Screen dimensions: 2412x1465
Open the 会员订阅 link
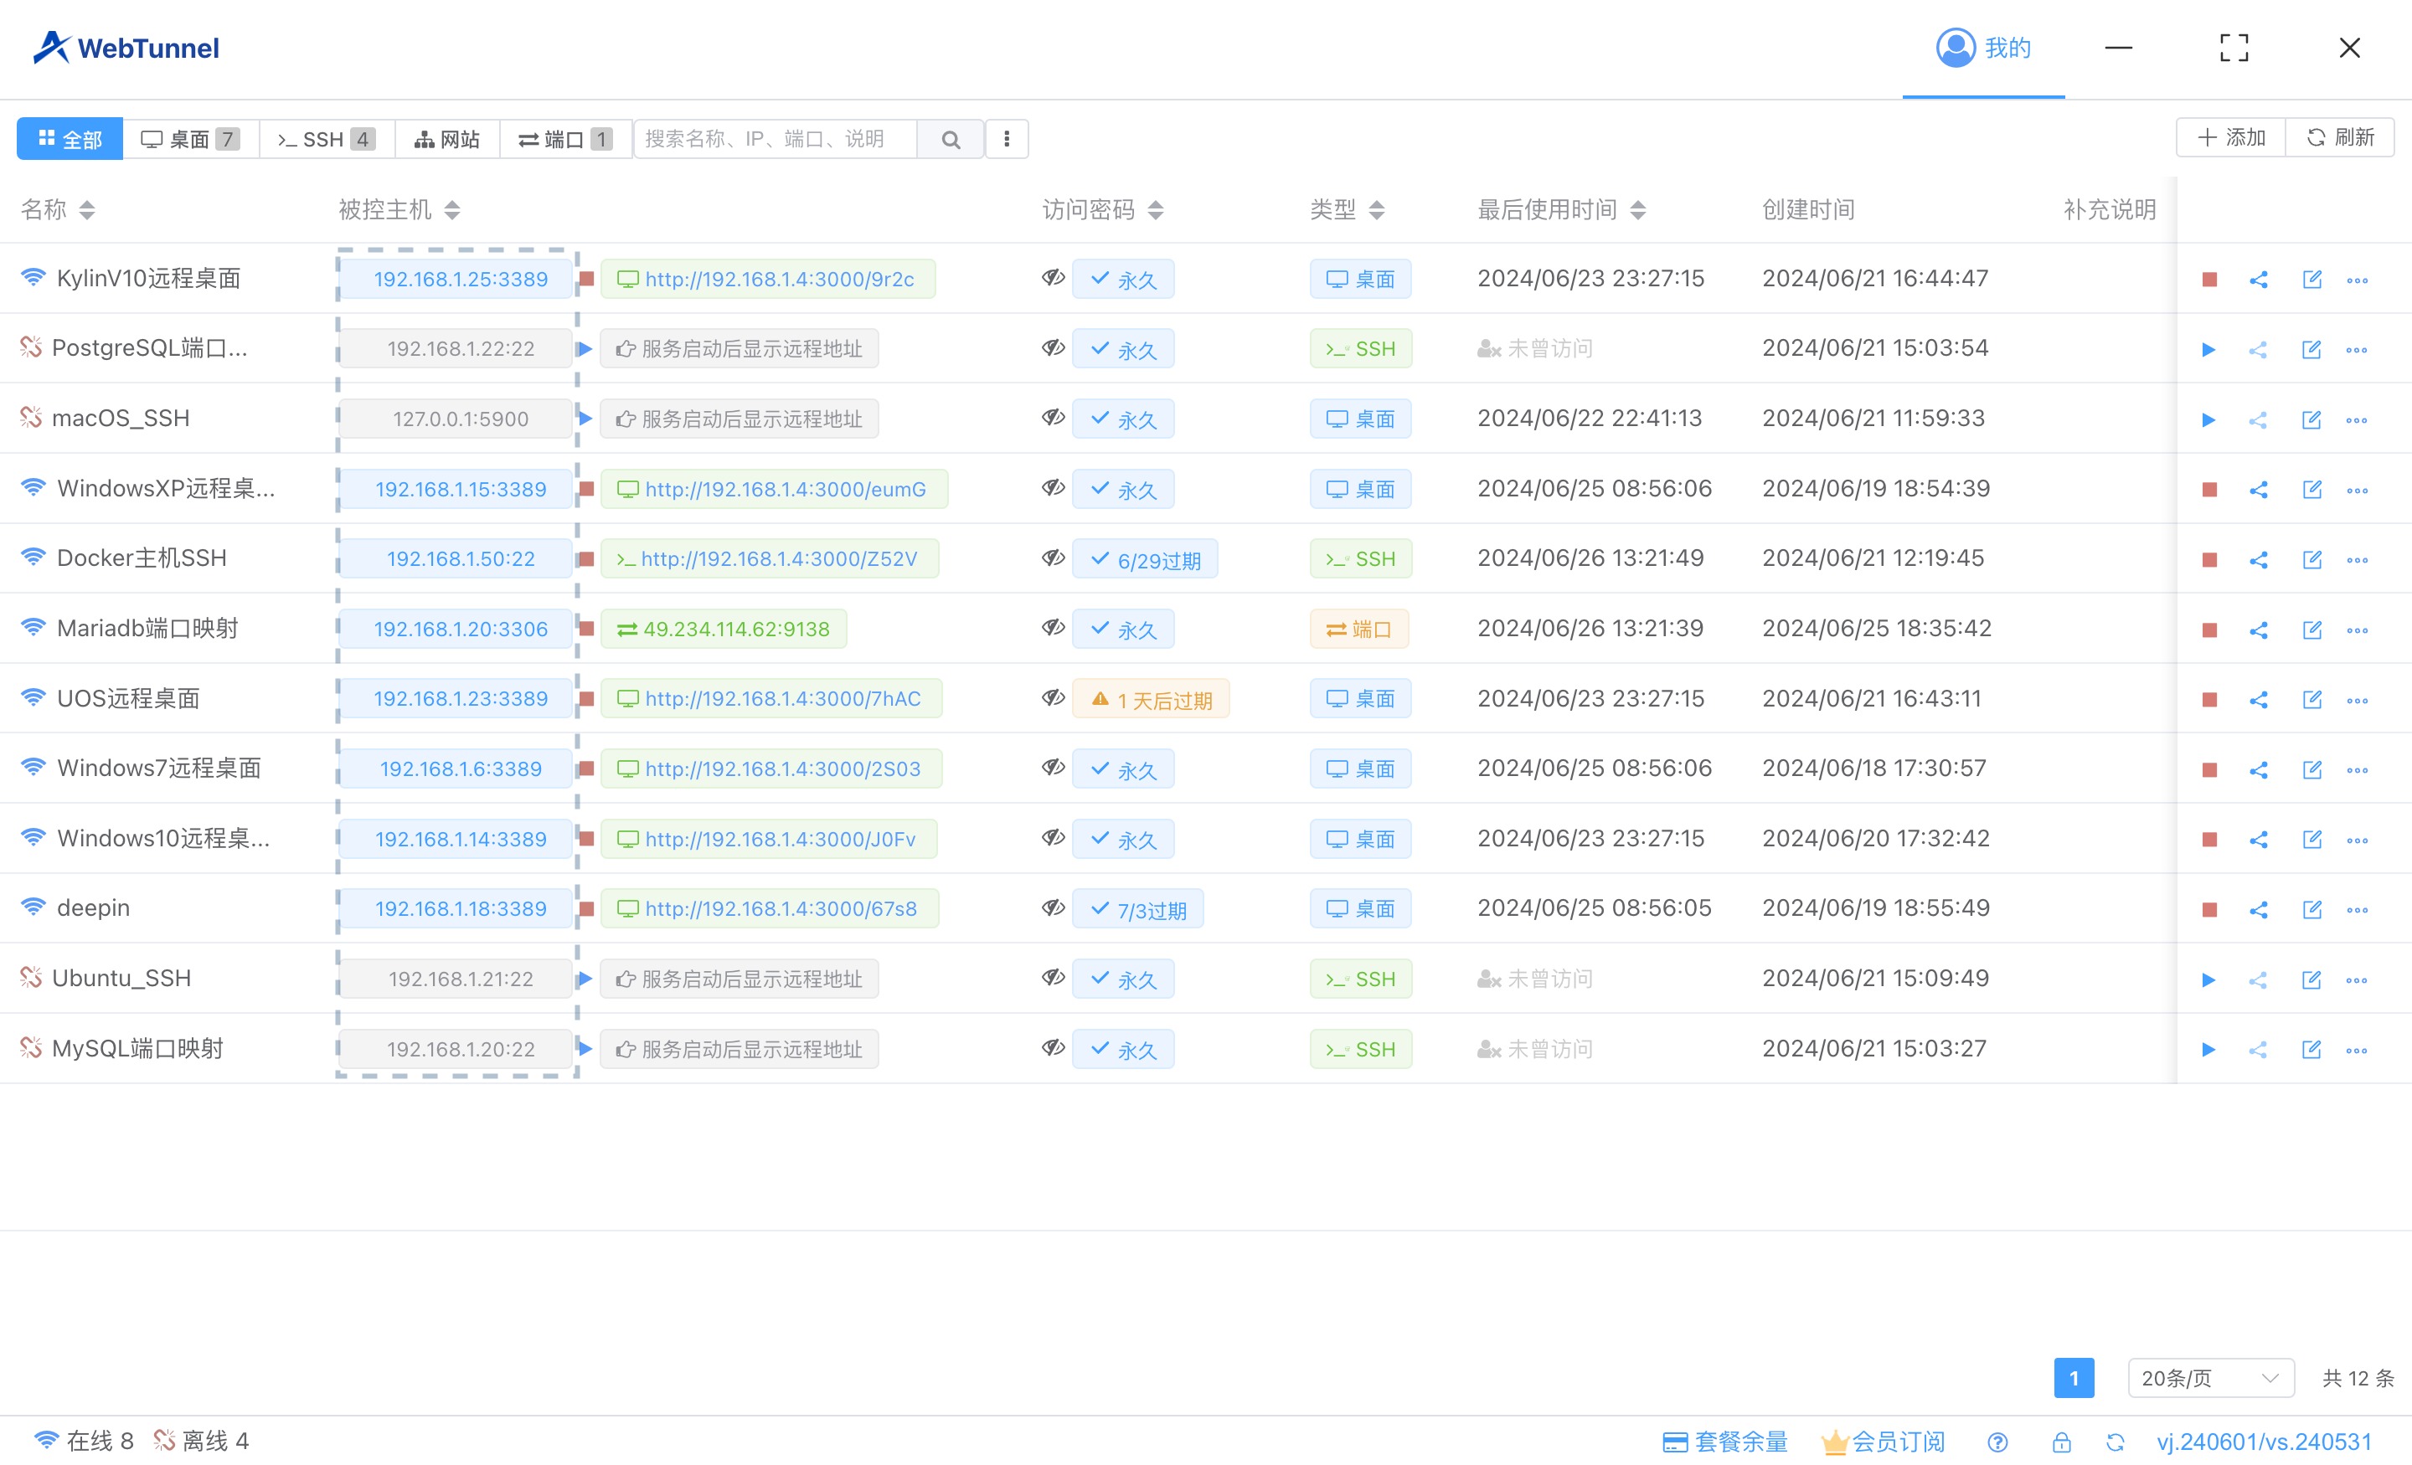pos(1883,1442)
